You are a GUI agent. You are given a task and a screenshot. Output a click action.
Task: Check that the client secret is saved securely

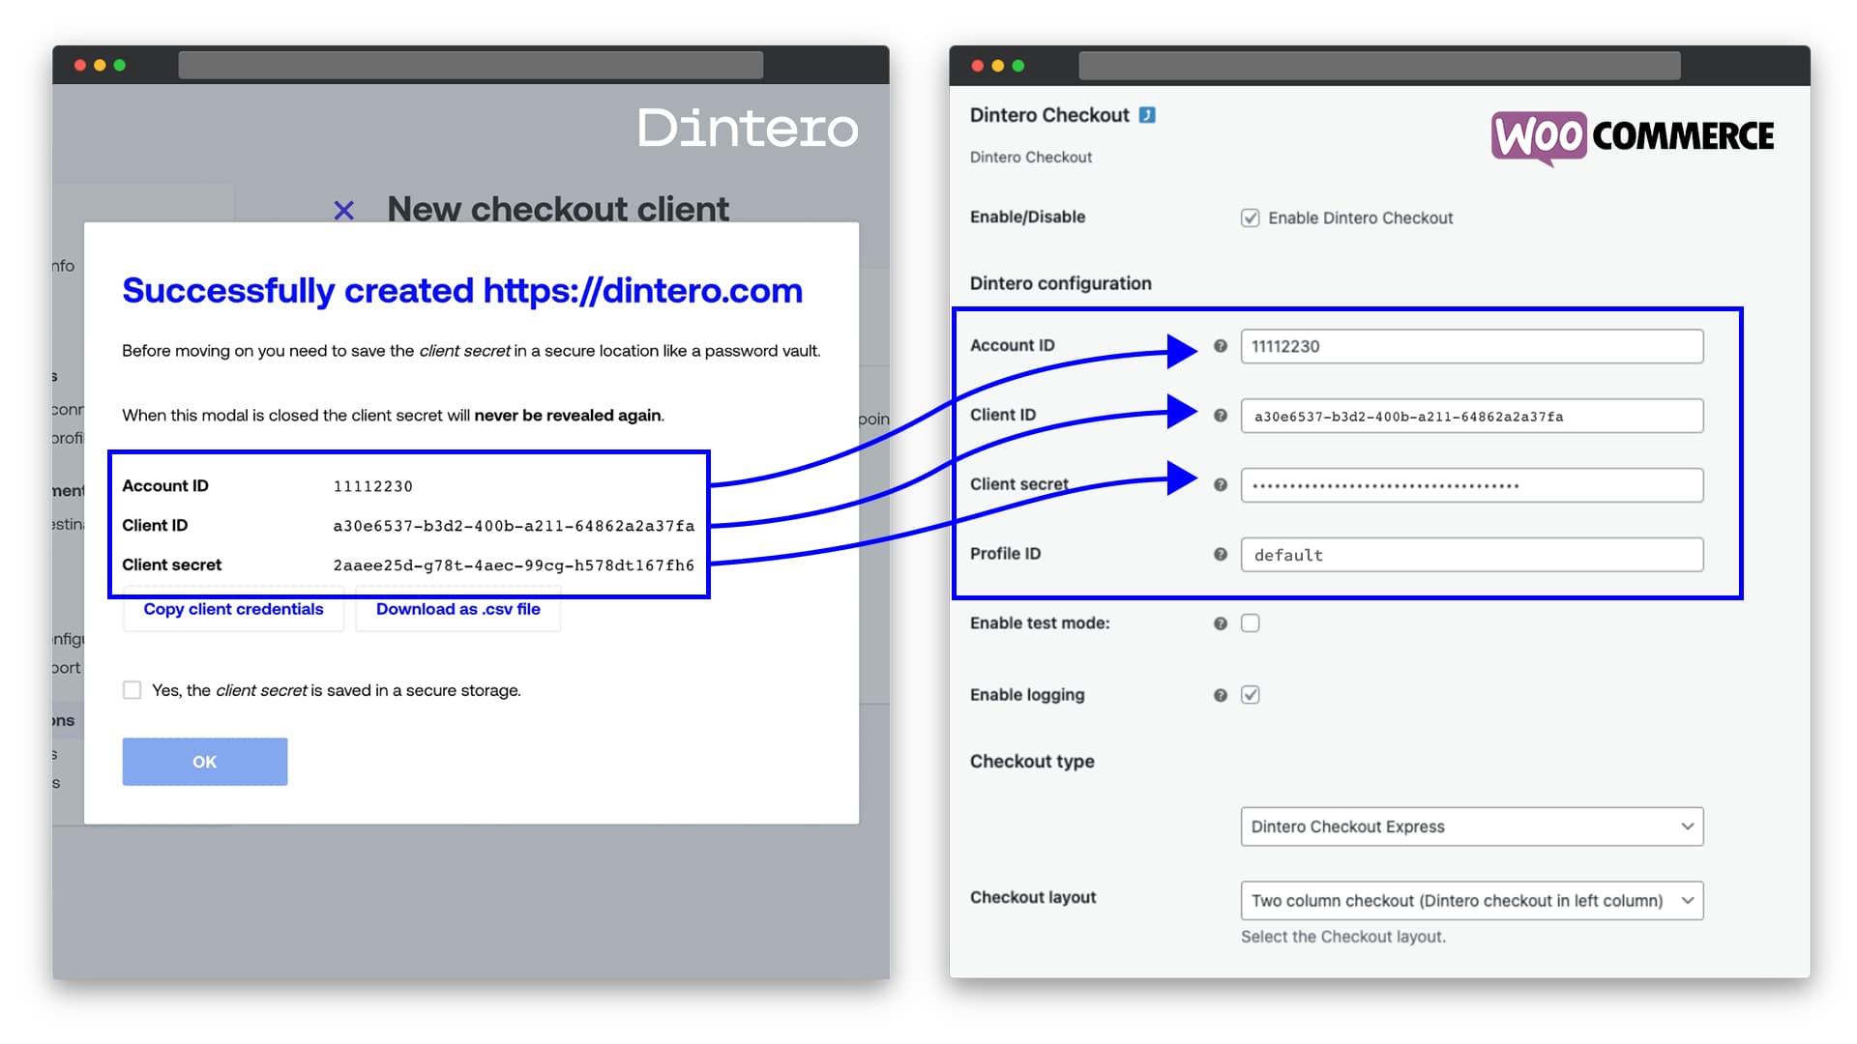pyautogui.click(x=132, y=689)
